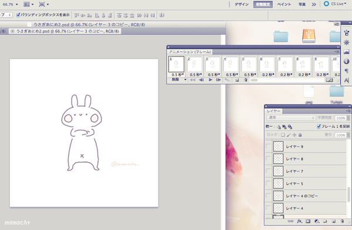This screenshot has width=352, height=230.
Task: Switch to the レイヤー panel tab
Action: tap(273, 111)
